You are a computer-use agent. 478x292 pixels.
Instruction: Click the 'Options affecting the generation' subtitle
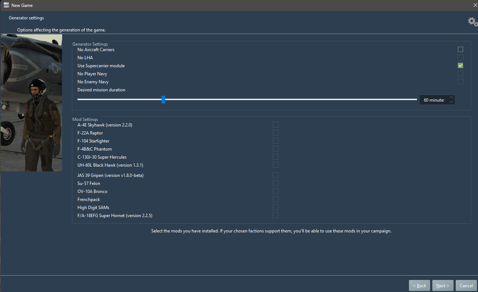pos(61,30)
